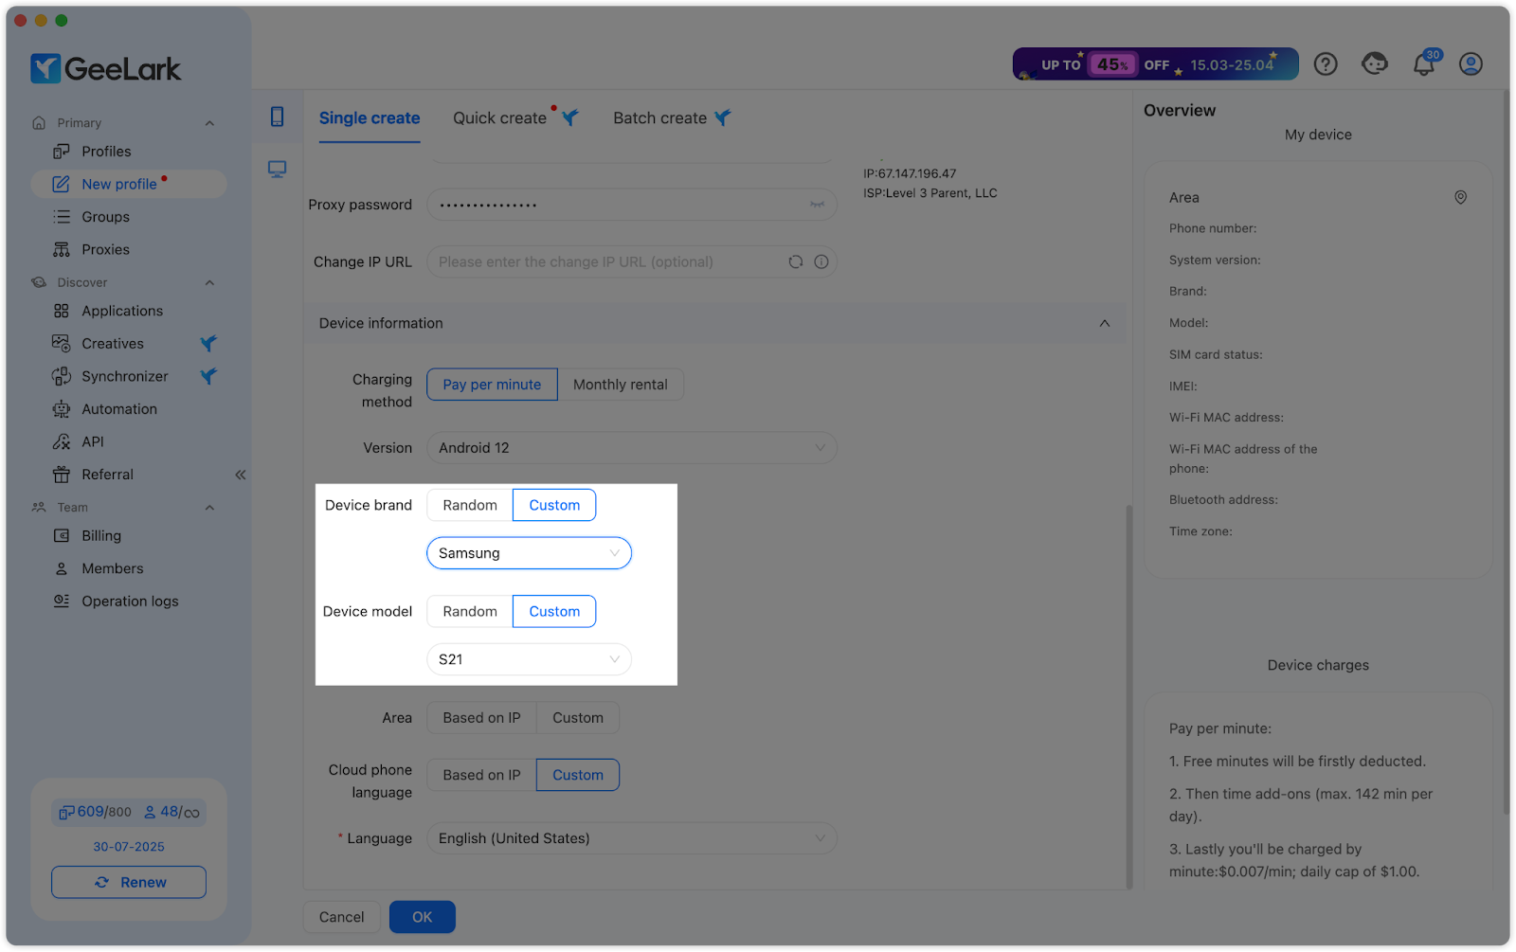Viewport: 1516px width, 952px height.
Task: Select New profile in sidebar
Action: [128, 184]
